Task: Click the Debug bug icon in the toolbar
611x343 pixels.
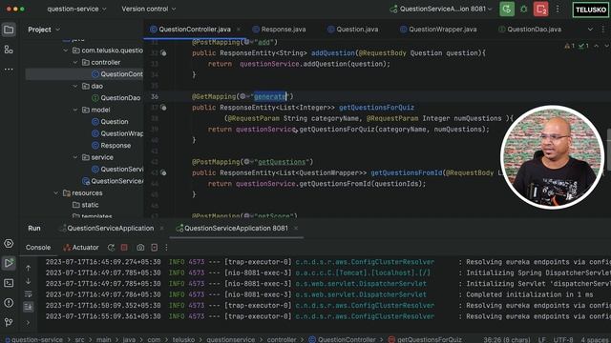Action: click(524, 9)
